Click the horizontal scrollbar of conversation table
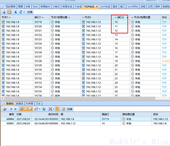170x146 pixels. click(x=80, y=98)
